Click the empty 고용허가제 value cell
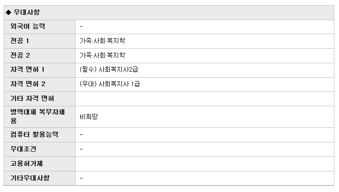 pos(204,164)
